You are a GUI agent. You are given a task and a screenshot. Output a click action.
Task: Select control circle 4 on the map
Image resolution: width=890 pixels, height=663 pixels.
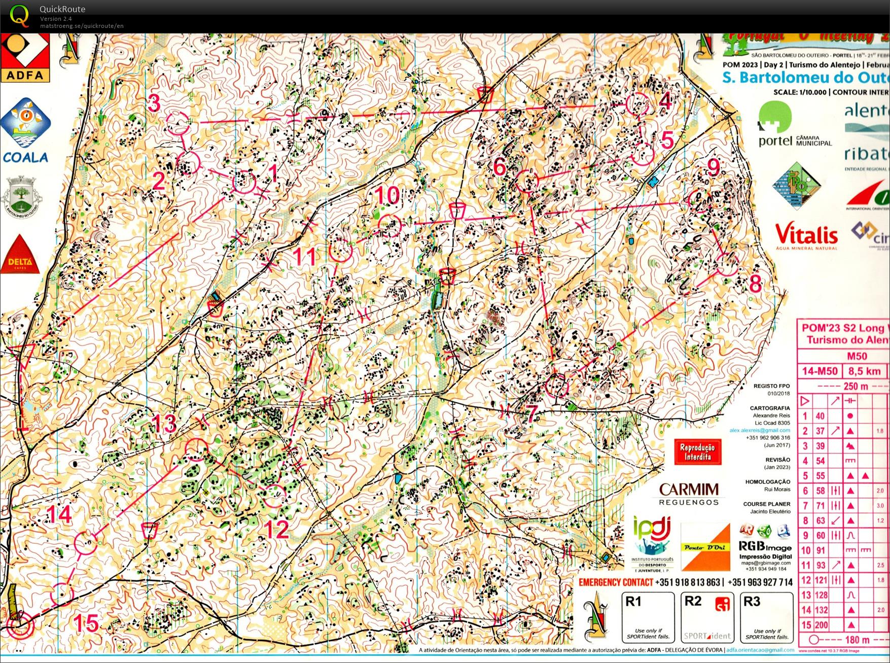[637, 103]
